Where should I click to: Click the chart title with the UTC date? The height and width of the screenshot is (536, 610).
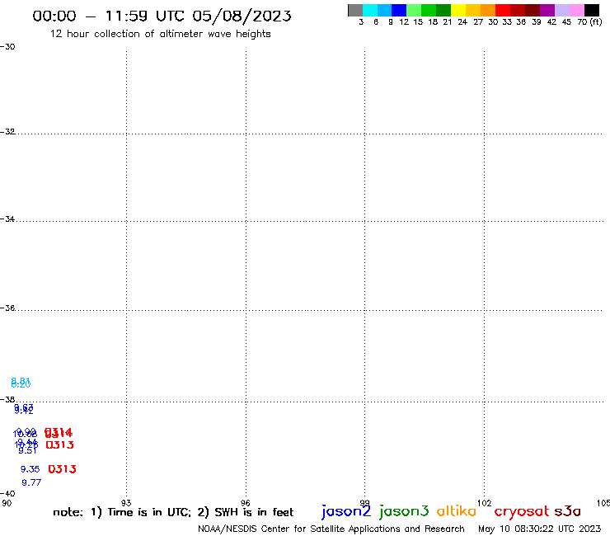(162, 16)
